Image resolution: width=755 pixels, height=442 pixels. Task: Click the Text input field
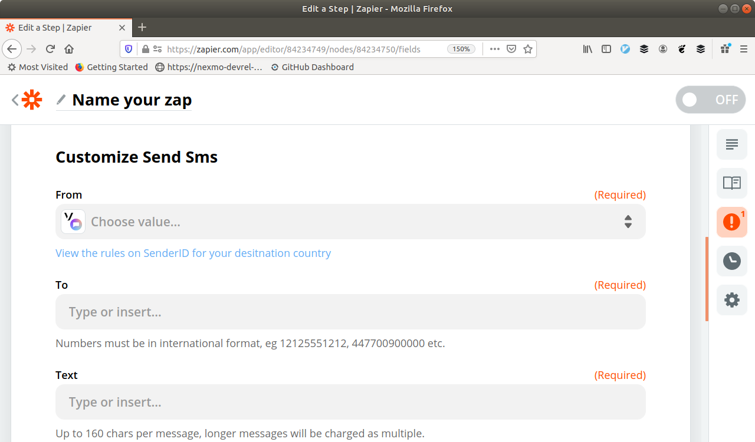[x=350, y=402]
